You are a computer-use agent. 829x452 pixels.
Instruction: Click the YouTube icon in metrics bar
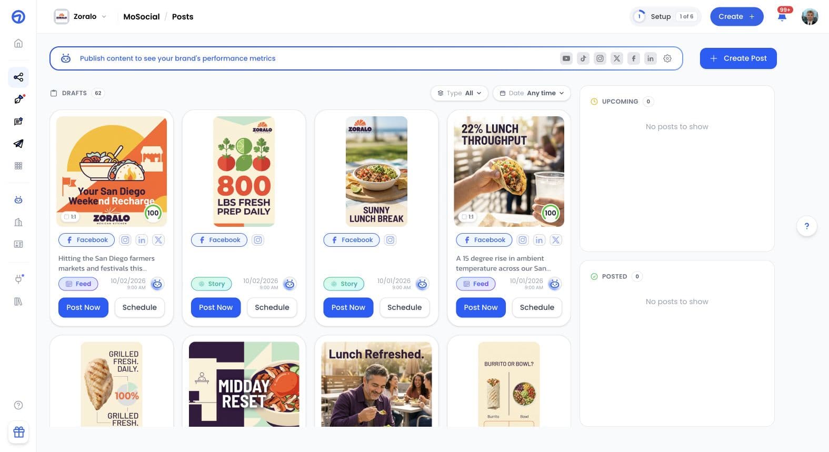[x=566, y=58]
